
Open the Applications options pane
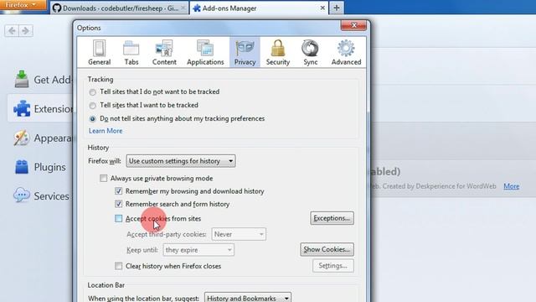tap(205, 52)
